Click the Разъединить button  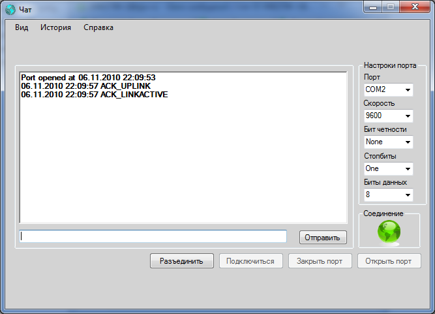coord(182,261)
